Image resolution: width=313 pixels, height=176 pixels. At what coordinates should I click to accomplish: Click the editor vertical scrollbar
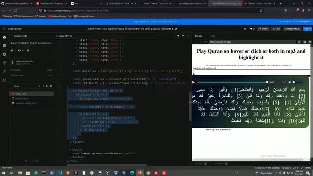190,107
